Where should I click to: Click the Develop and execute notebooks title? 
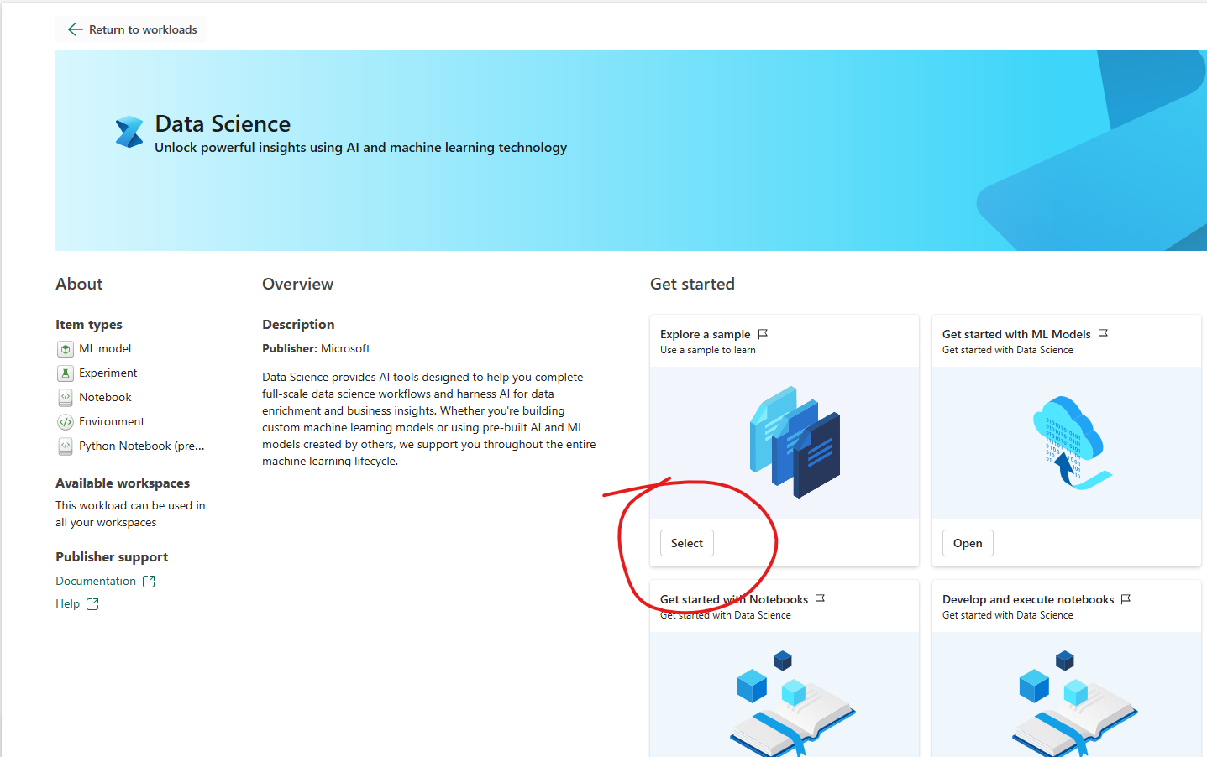point(1028,599)
